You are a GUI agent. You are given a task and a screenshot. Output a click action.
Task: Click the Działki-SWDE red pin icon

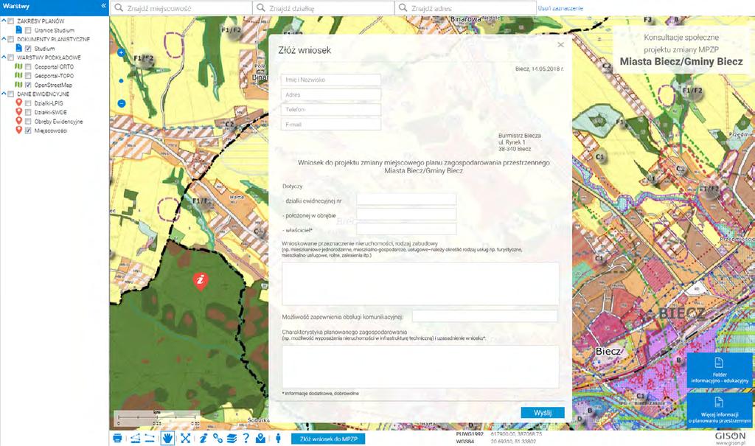click(x=18, y=112)
